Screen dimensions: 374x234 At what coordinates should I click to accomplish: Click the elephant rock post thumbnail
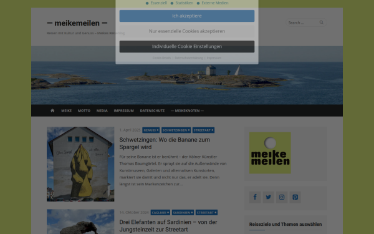click(x=80, y=222)
